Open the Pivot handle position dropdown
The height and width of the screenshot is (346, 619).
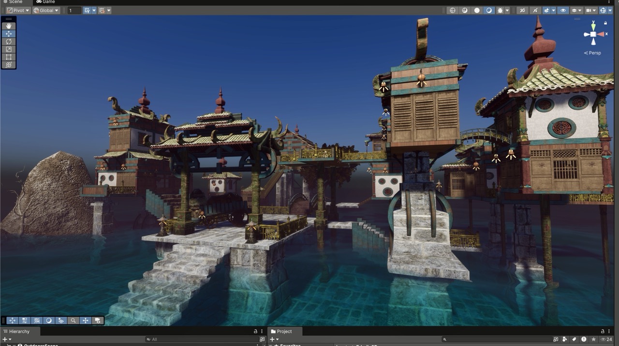(18, 10)
